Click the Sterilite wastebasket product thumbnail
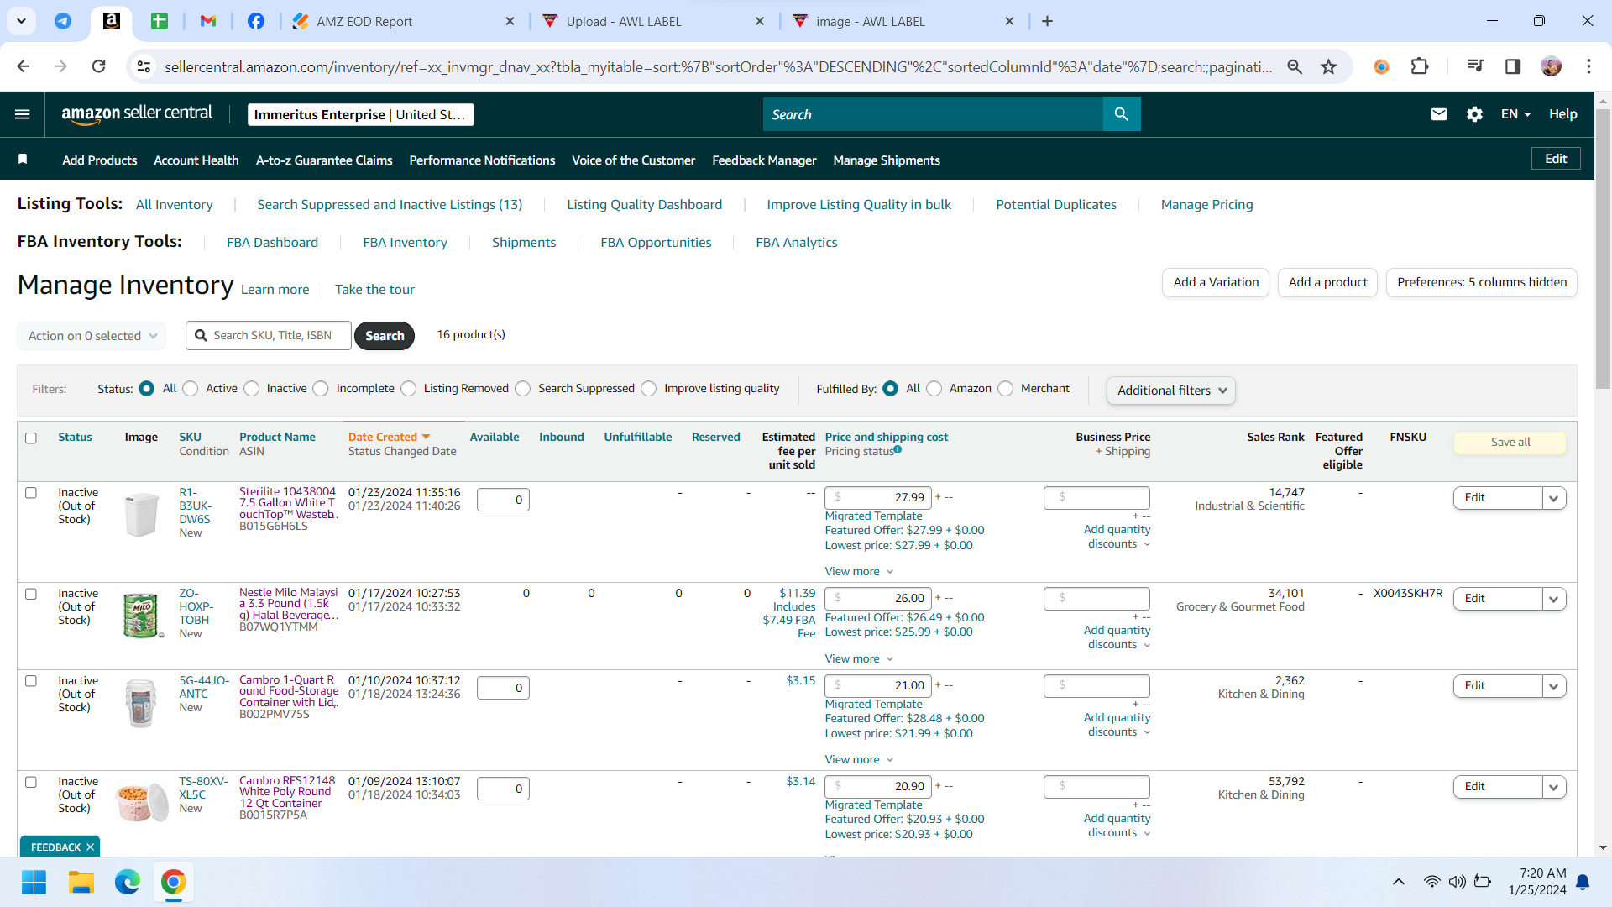The image size is (1612, 907). click(141, 514)
